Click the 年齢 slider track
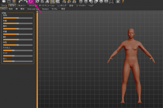 [x=18, y=23]
